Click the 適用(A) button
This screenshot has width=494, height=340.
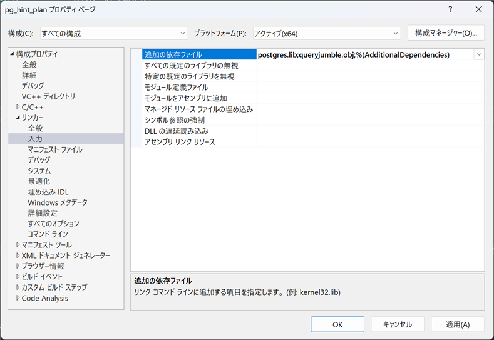(x=458, y=324)
